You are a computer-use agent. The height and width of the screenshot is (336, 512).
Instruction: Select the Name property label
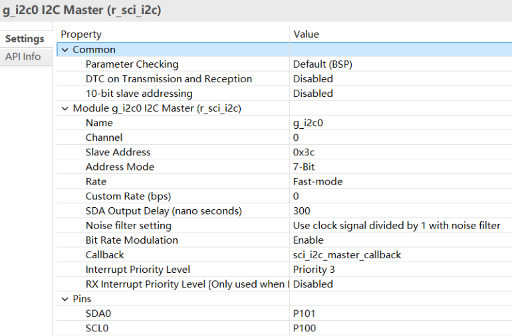click(99, 123)
